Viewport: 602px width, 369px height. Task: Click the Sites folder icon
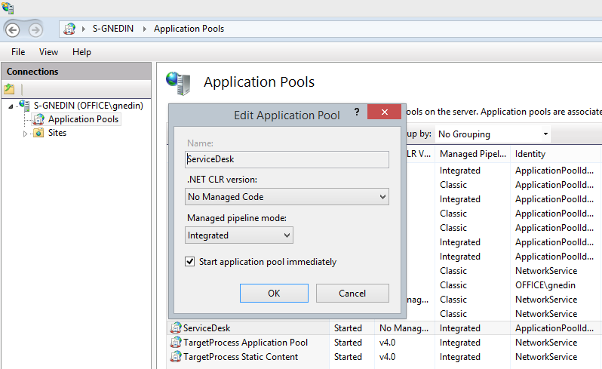pyautogui.click(x=38, y=133)
